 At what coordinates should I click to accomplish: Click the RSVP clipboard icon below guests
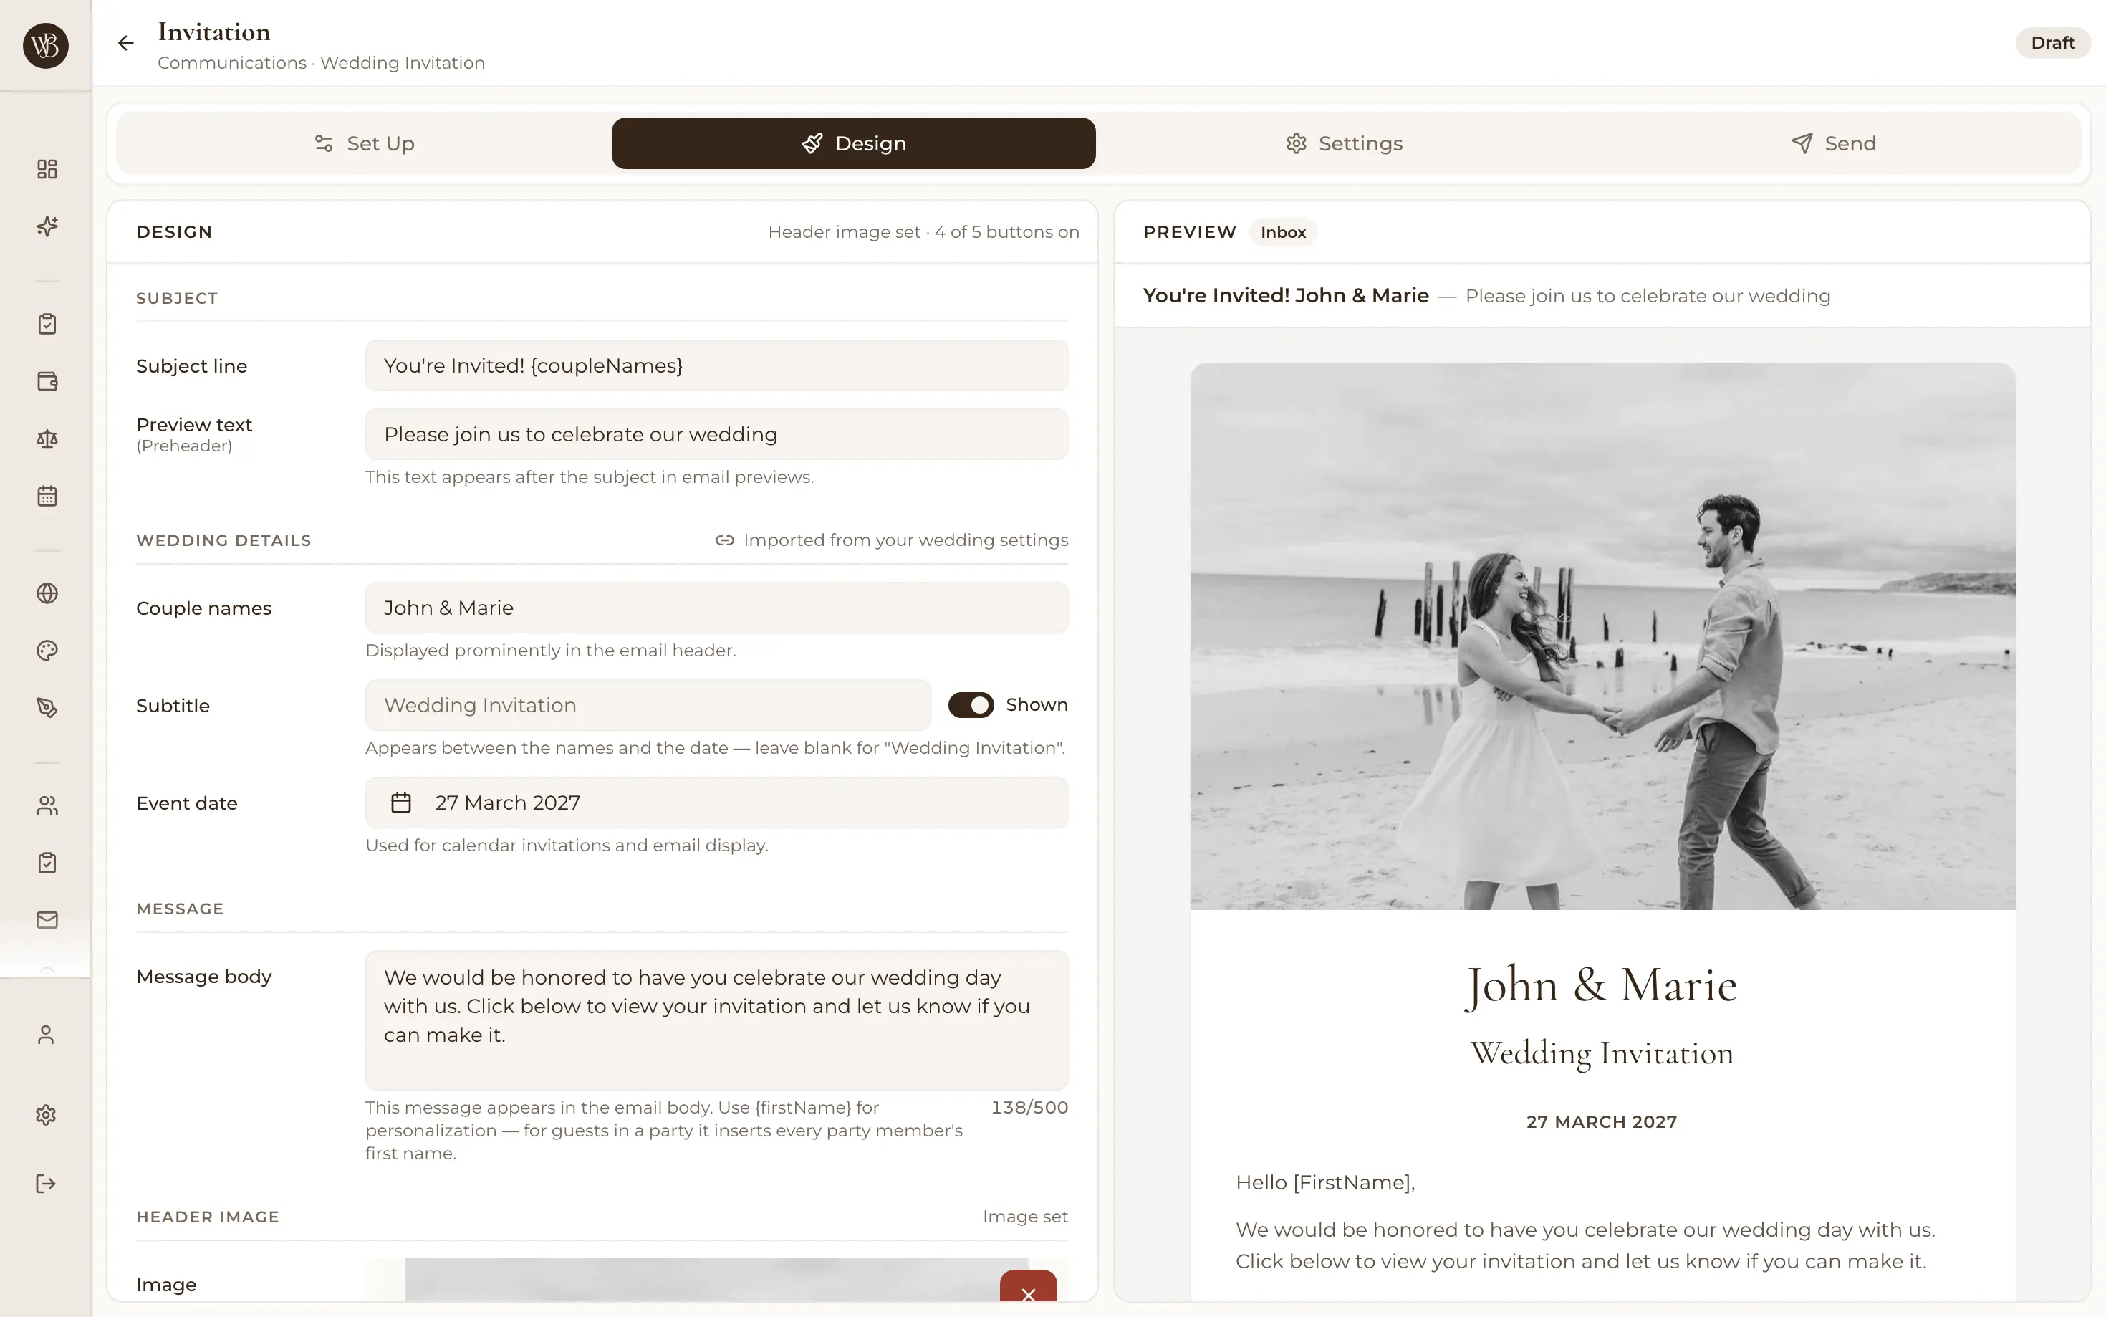point(47,863)
